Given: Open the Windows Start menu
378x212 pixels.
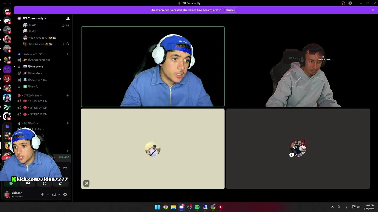Looking at the screenshot, I should coord(157,207).
